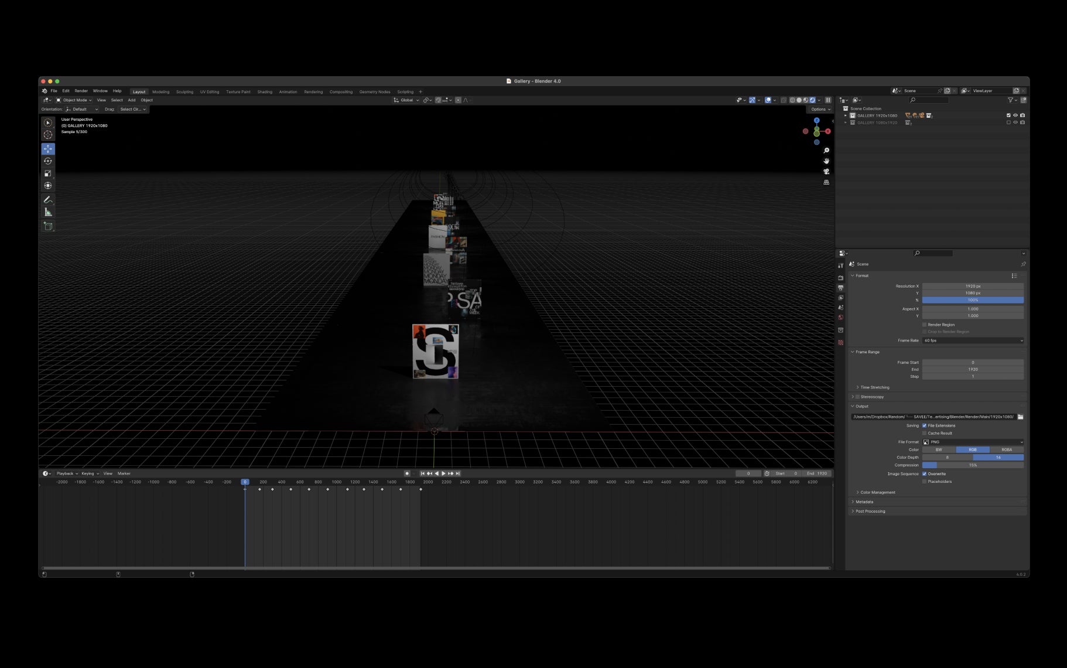
Task: Open the viewport Add menu
Action: coord(132,100)
